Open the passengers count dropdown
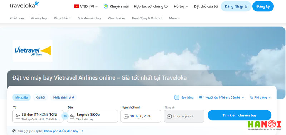Image resolution: width=286 pixels, height=135 pixels. tap(221, 97)
